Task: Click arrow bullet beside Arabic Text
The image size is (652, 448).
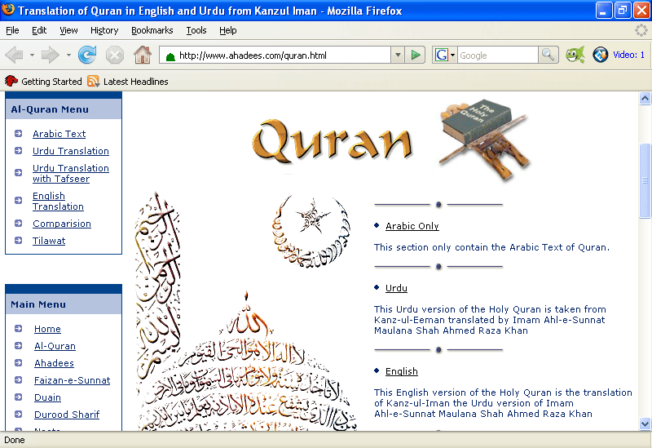Action: 18,134
